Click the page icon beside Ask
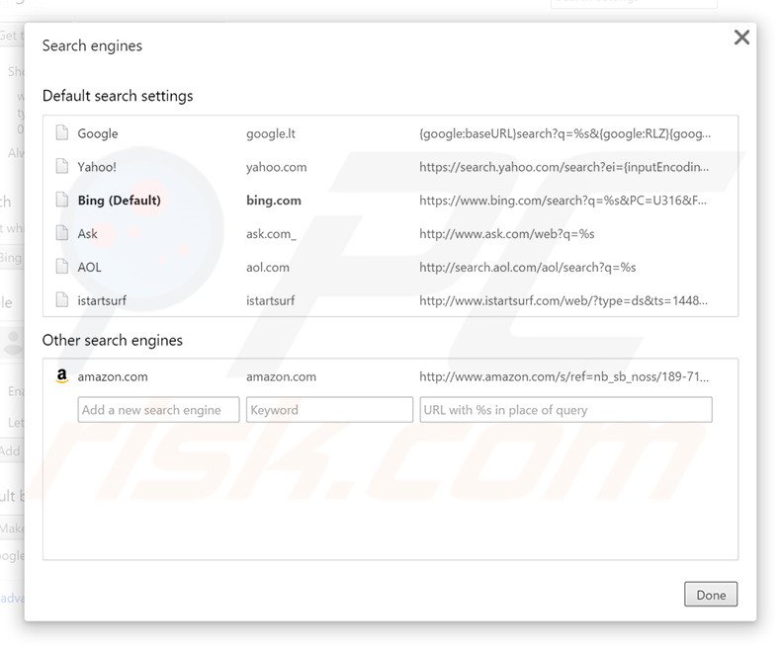 pos(61,233)
